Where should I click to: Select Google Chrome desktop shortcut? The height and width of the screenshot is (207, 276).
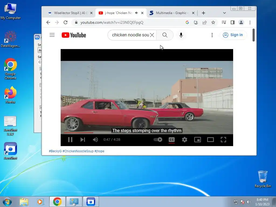click(11, 69)
